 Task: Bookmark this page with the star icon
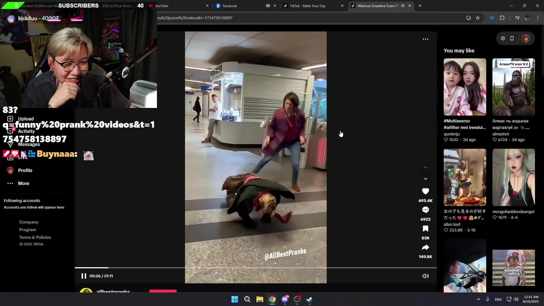coord(478,18)
